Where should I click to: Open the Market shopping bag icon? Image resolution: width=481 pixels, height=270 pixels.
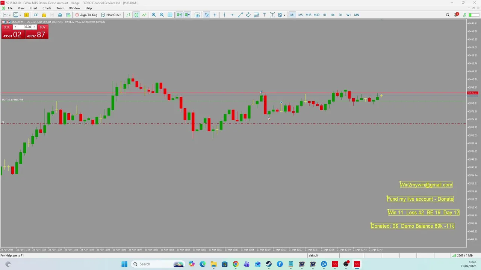coord(44,15)
